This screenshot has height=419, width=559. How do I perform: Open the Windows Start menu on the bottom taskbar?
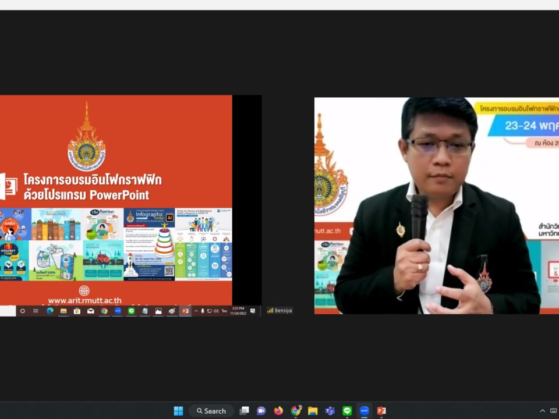(x=178, y=411)
